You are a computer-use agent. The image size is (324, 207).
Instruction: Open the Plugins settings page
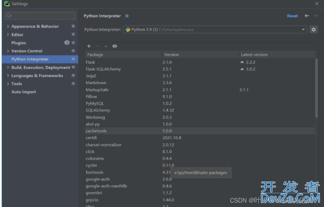coord(19,43)
